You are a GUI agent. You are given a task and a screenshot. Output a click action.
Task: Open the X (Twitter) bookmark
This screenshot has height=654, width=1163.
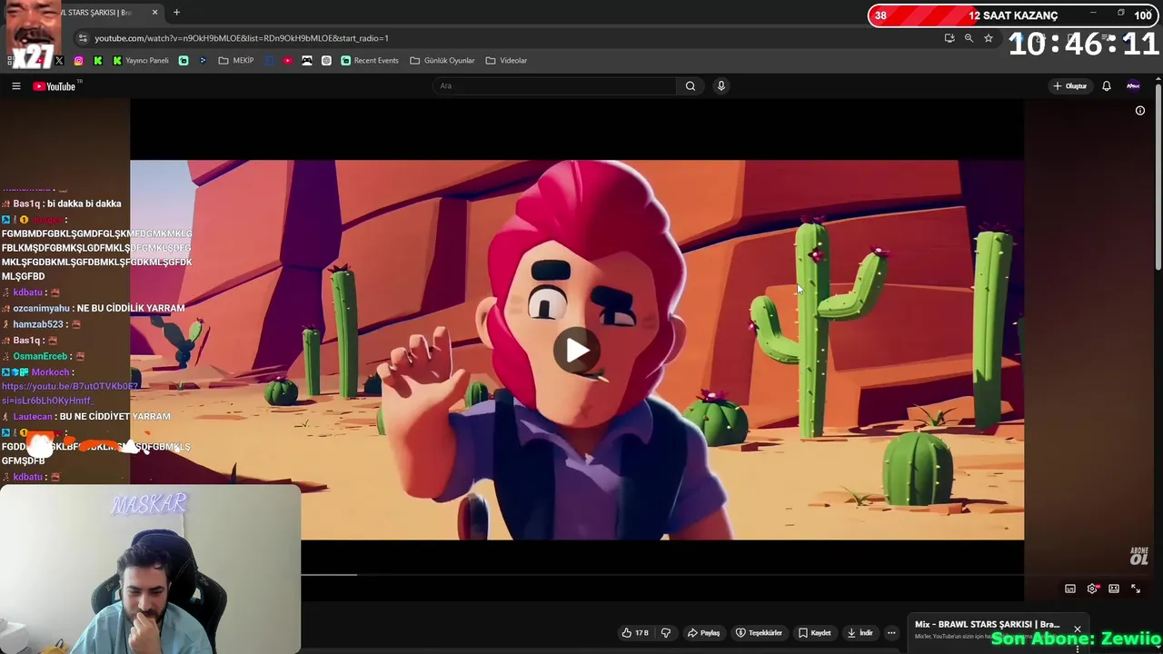click(x=59, y=61)
